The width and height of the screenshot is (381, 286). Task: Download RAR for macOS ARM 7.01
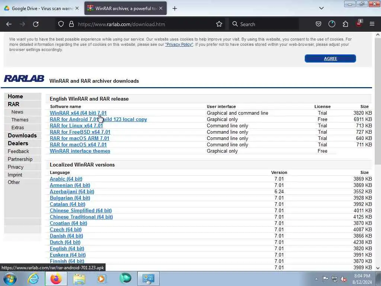[80, 139]
